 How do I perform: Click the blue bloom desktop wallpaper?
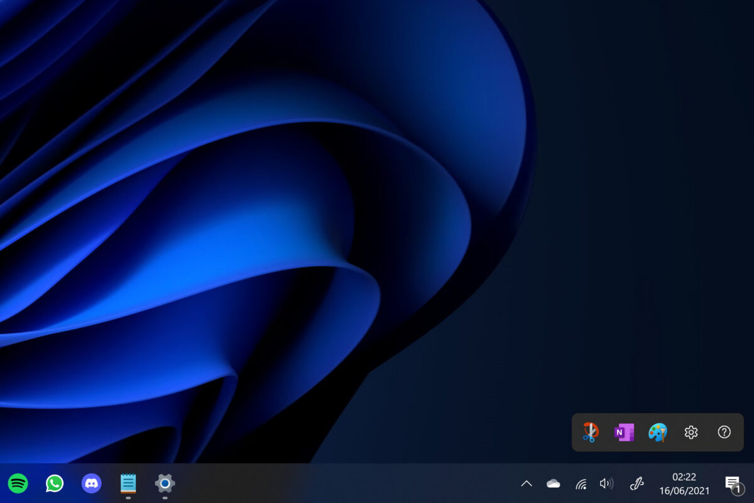[x=251, y=220]
